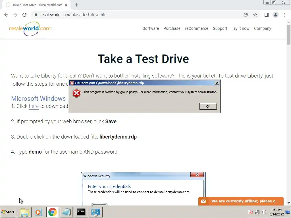Open Windows Explorer from the taskbar
This screenshot has height=218, width=291.
click(25, 212)
